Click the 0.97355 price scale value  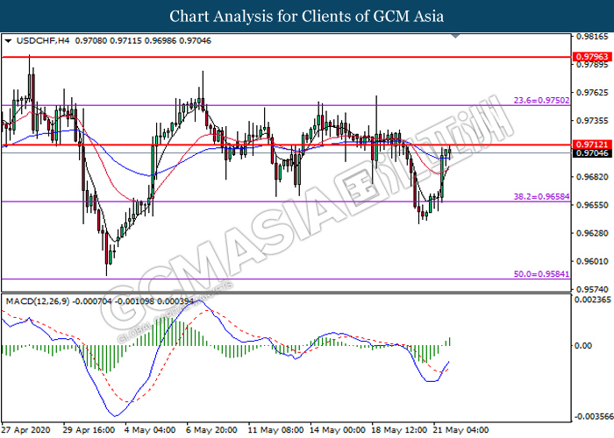(592, 121)
